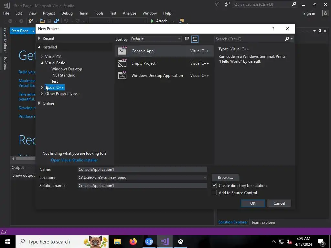Select Test under Visual Basic
This screenshot has height=248, width=331.
click(x=54, y=81)
